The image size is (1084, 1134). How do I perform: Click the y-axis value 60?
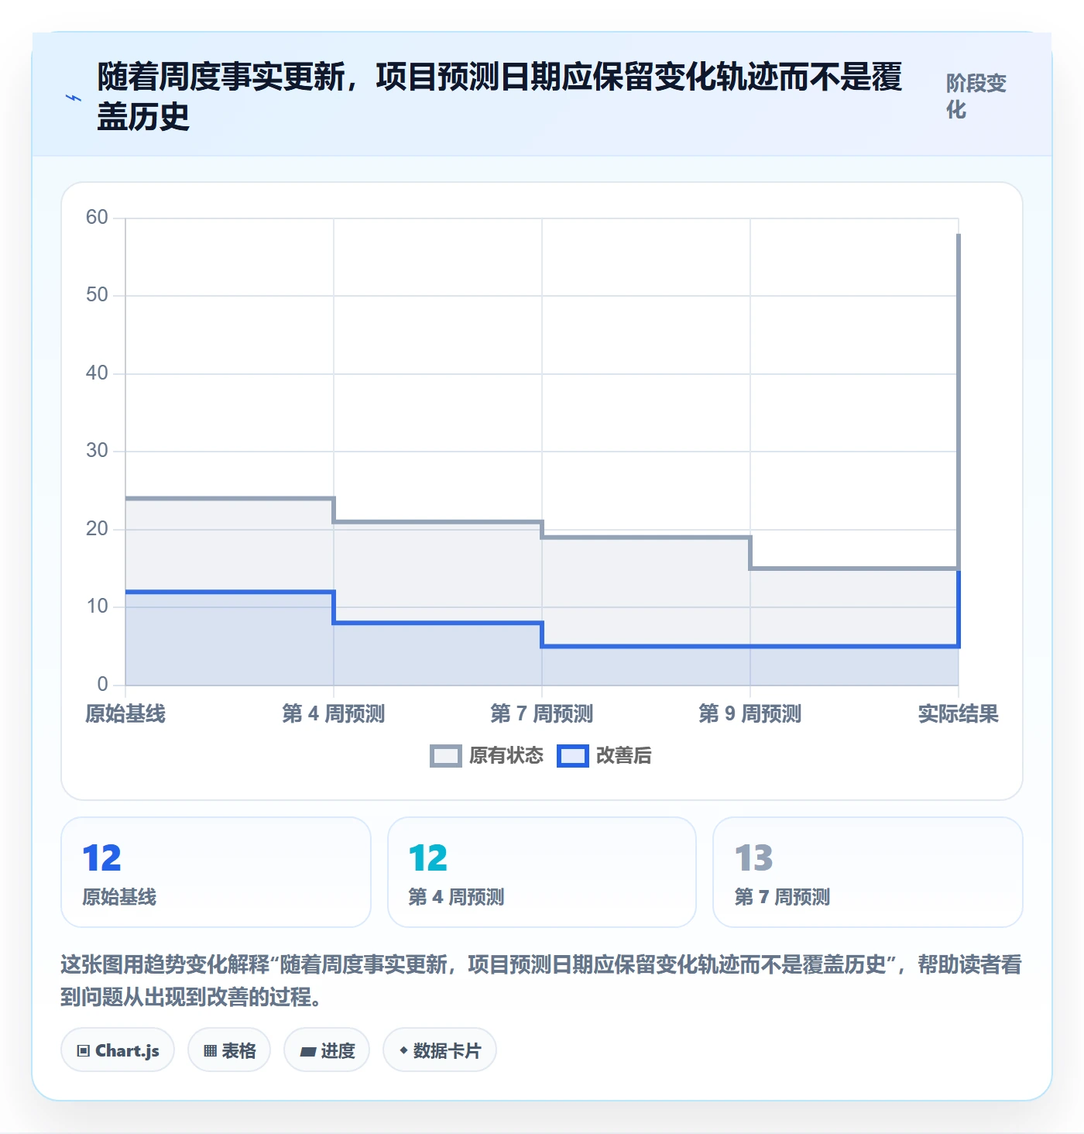[97, 217]
